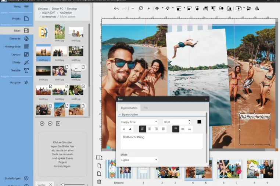Open the Effekt Eigene dropdown

[139, 160]
